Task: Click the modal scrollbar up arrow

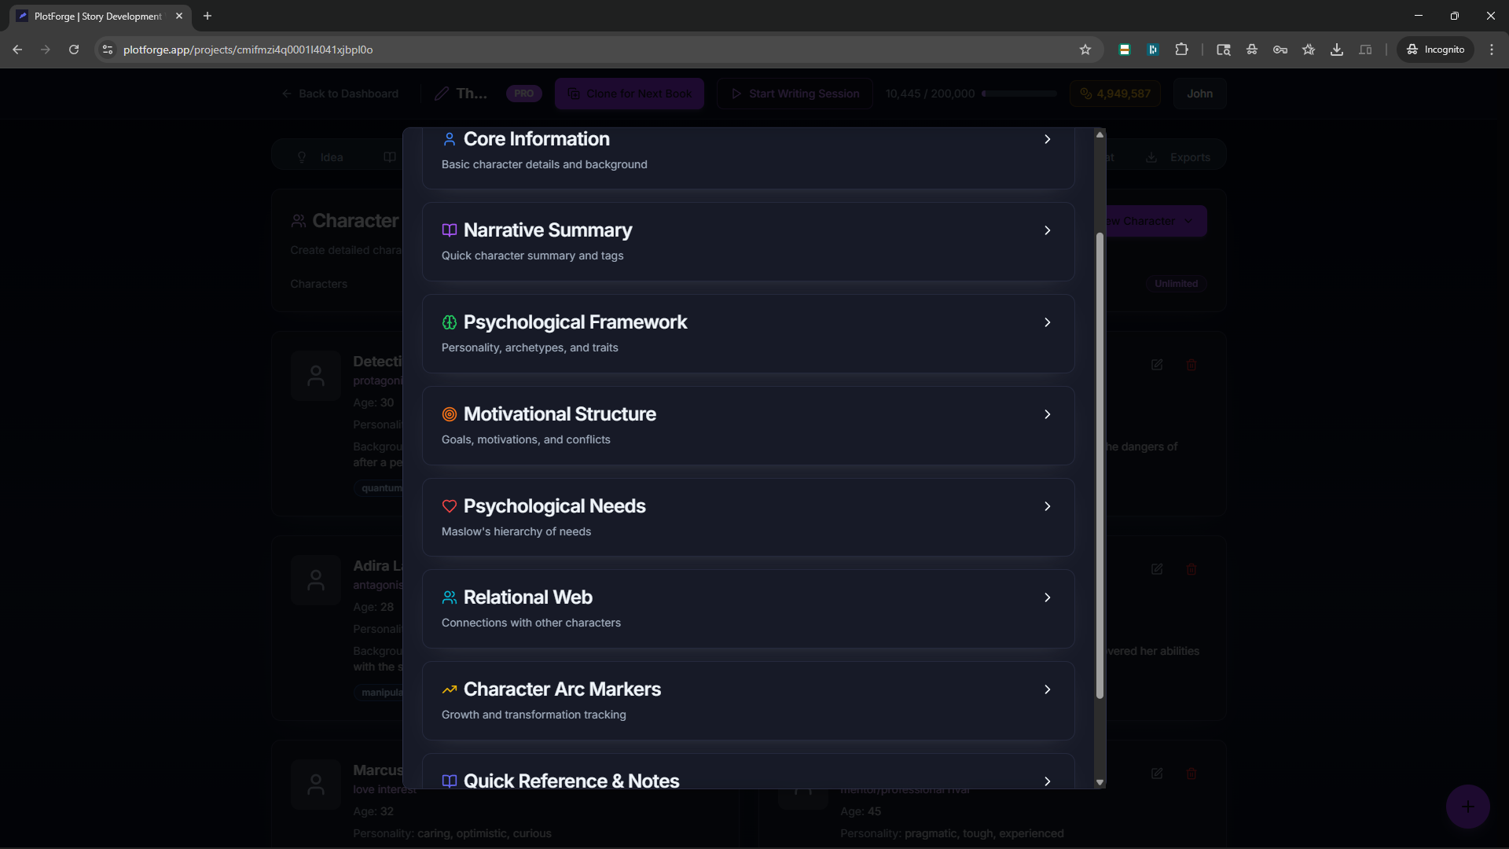Action: [1100, 134]
